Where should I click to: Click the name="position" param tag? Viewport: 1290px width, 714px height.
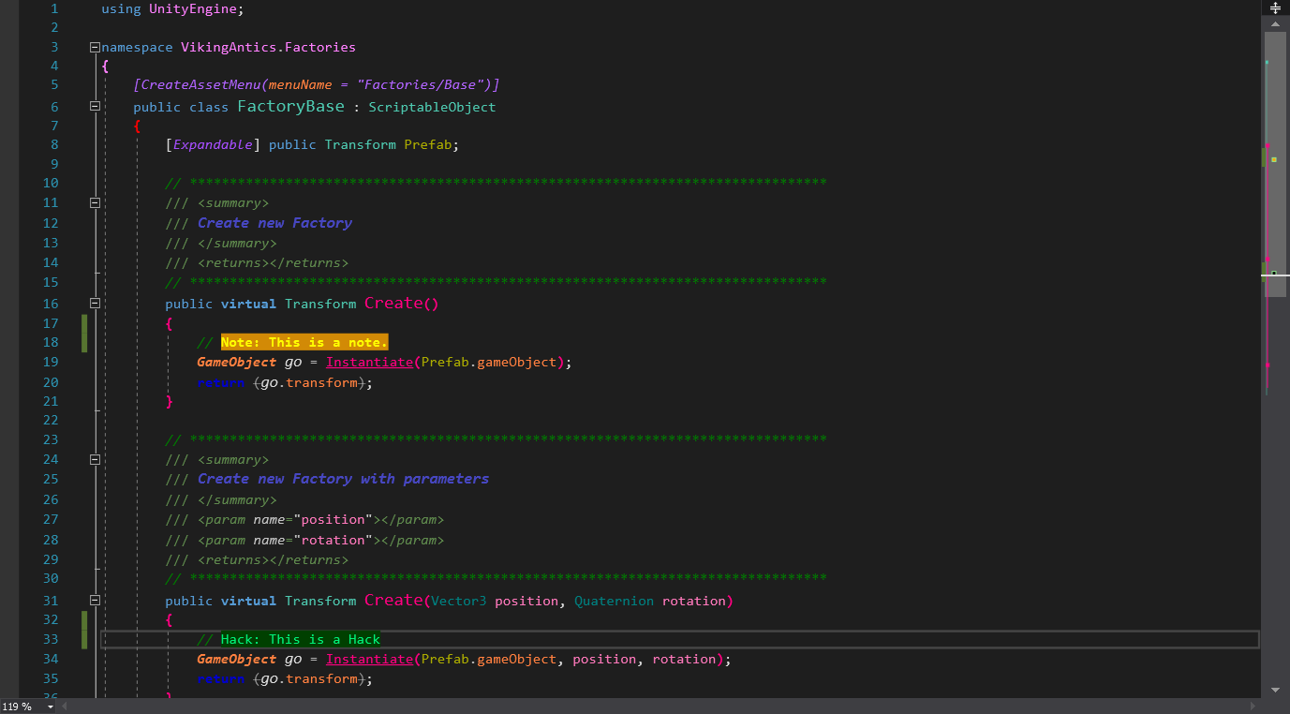[x=320, y=519]
